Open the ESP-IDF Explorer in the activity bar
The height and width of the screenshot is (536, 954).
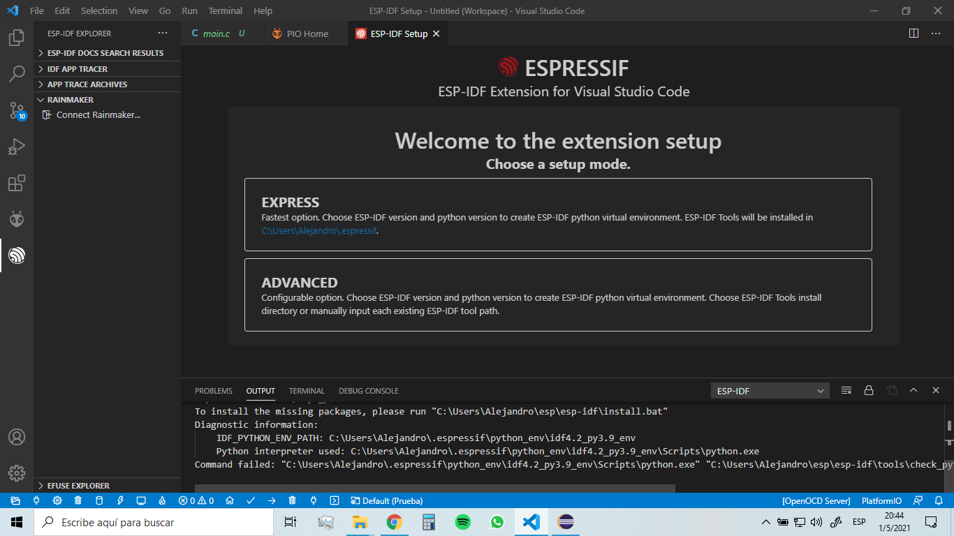17,255
